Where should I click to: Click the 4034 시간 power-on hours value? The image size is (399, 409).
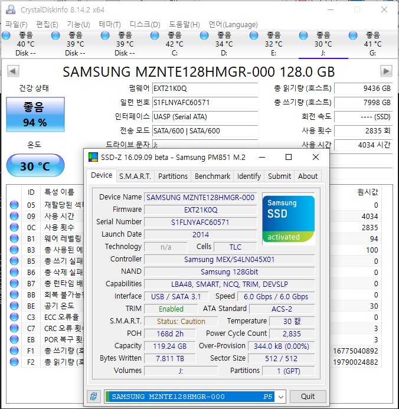pyautogui.click(x=363, y=145)
